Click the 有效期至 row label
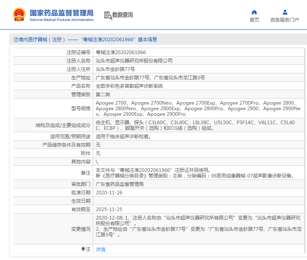The image size is (307, 260). pyautogui.click(x=81, y=210)
